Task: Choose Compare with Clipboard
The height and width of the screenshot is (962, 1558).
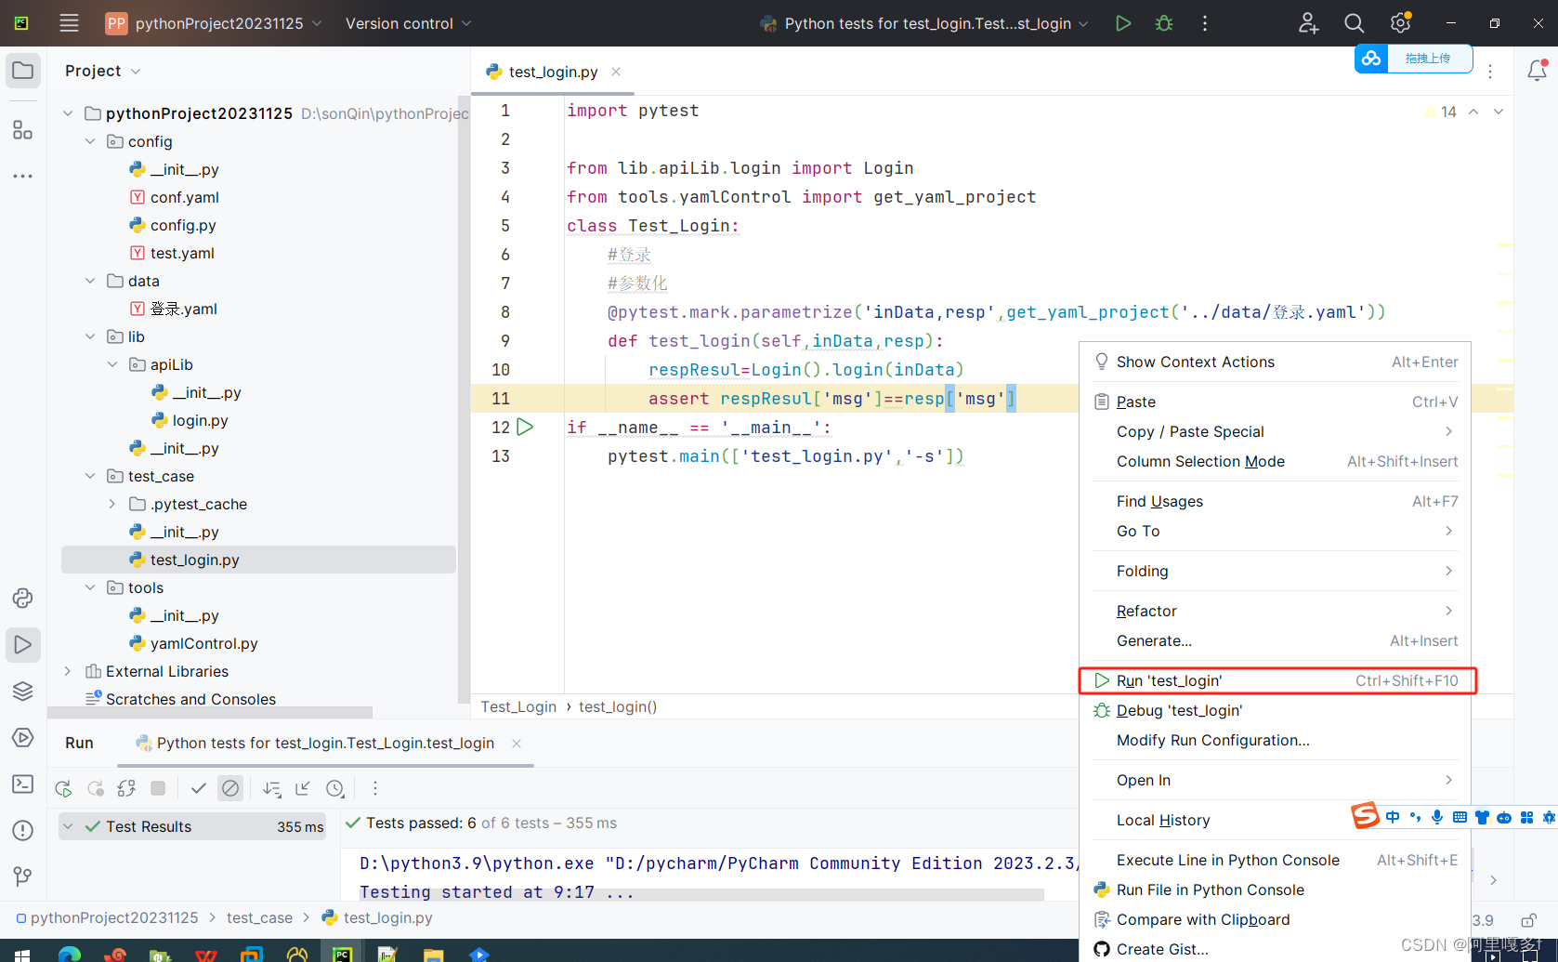Action: click(1275, 919)
